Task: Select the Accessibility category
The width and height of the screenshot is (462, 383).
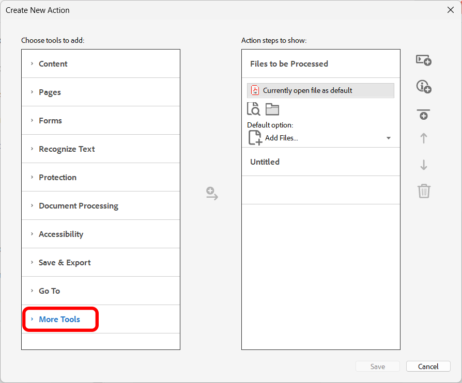Action: [x=61, y=234]
